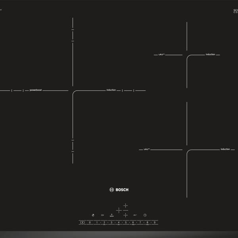Pick heat setting 7 on the scale
This screenshot has height=238, width=238.
(x=140, y=223)
